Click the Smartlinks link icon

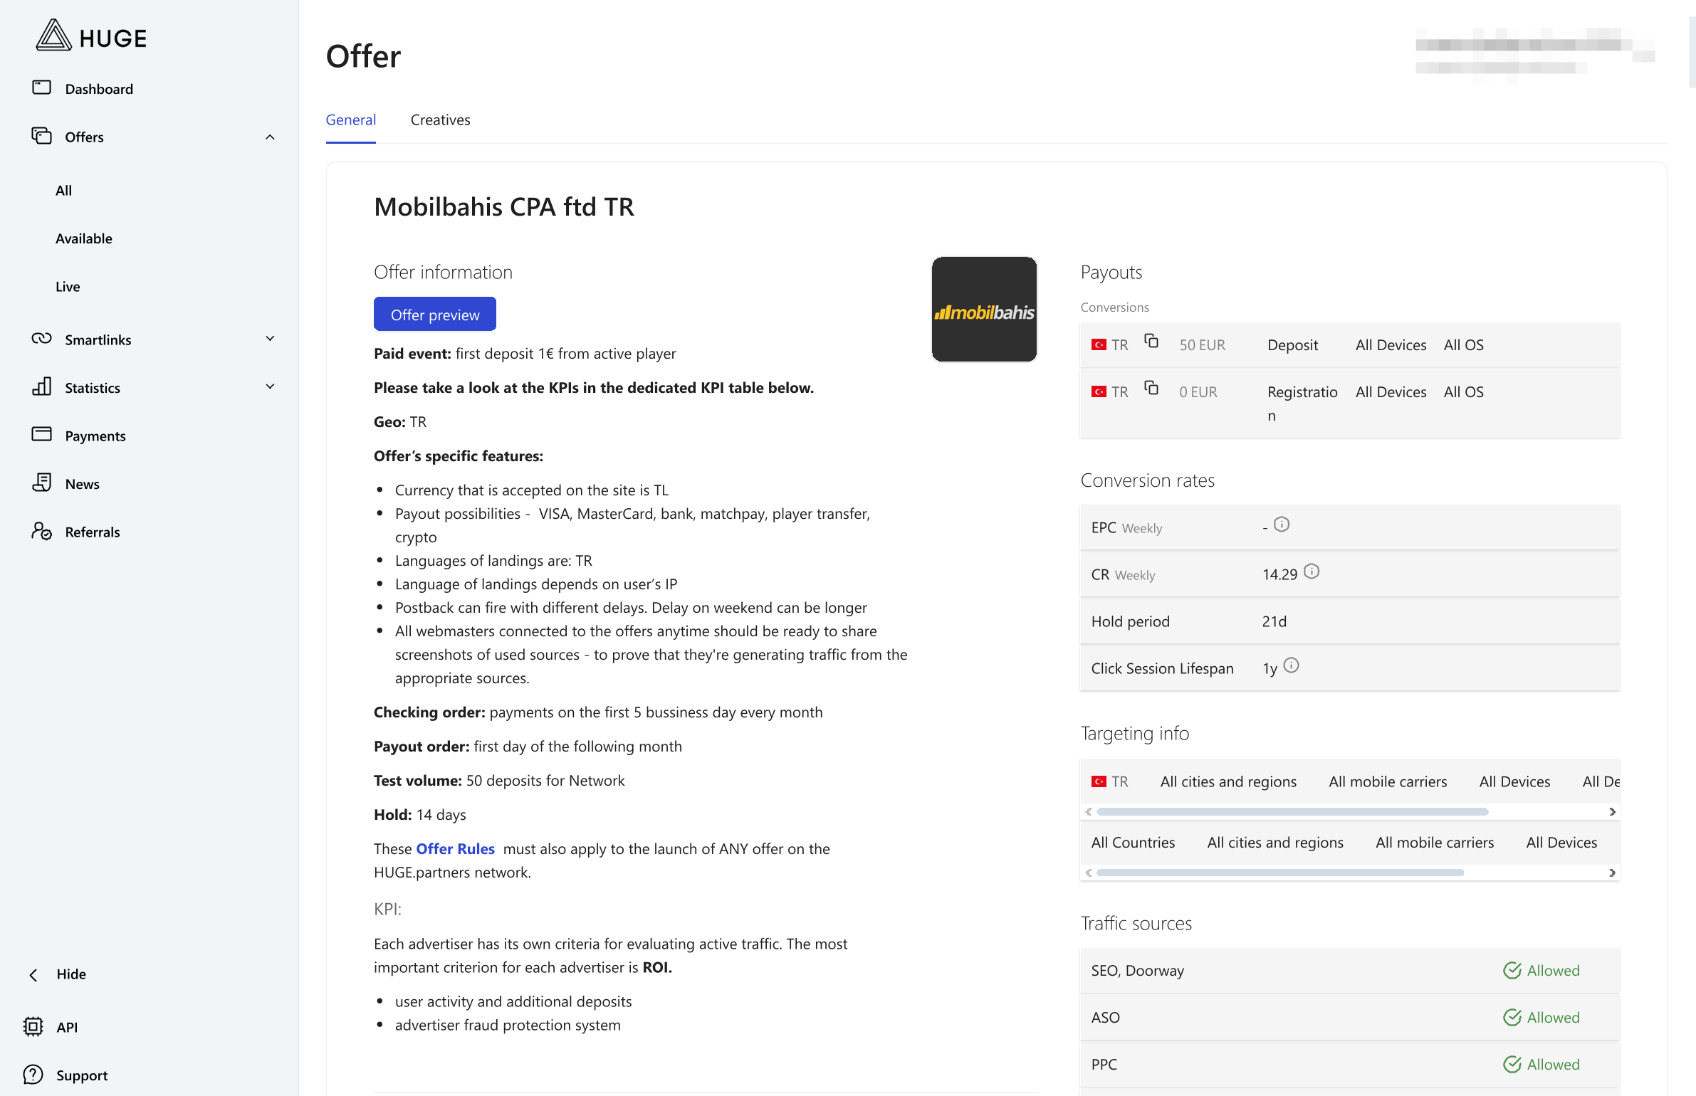click(42, 339)
